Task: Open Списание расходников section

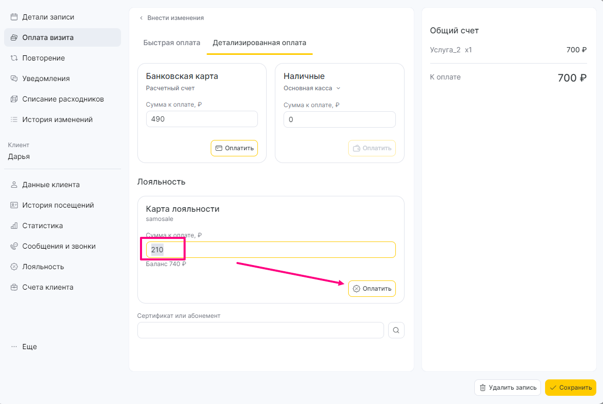Action: click(63, 99)
